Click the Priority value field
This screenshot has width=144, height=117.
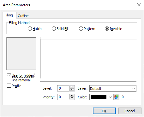(x=63, y=97)
